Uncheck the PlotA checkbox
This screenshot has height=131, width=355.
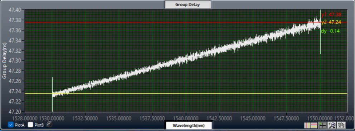click(11, 125)
